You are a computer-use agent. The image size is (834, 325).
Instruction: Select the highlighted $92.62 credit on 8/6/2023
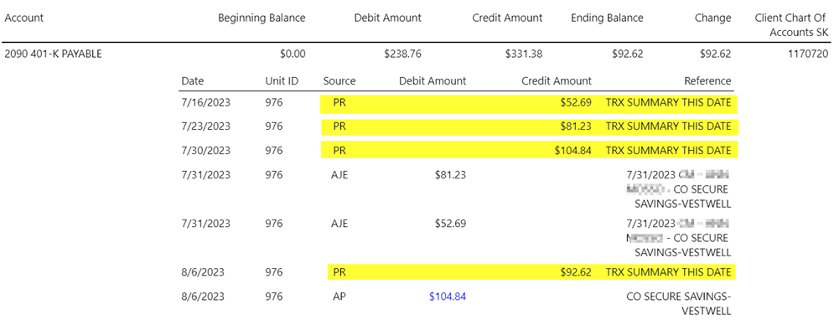(x=576, y=272)
